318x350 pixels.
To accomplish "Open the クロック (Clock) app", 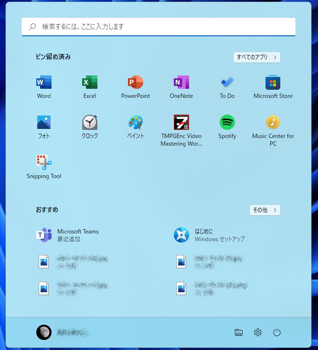I will [90, 127].
